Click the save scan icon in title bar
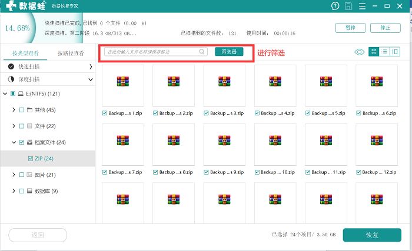 tap(348, 6)
